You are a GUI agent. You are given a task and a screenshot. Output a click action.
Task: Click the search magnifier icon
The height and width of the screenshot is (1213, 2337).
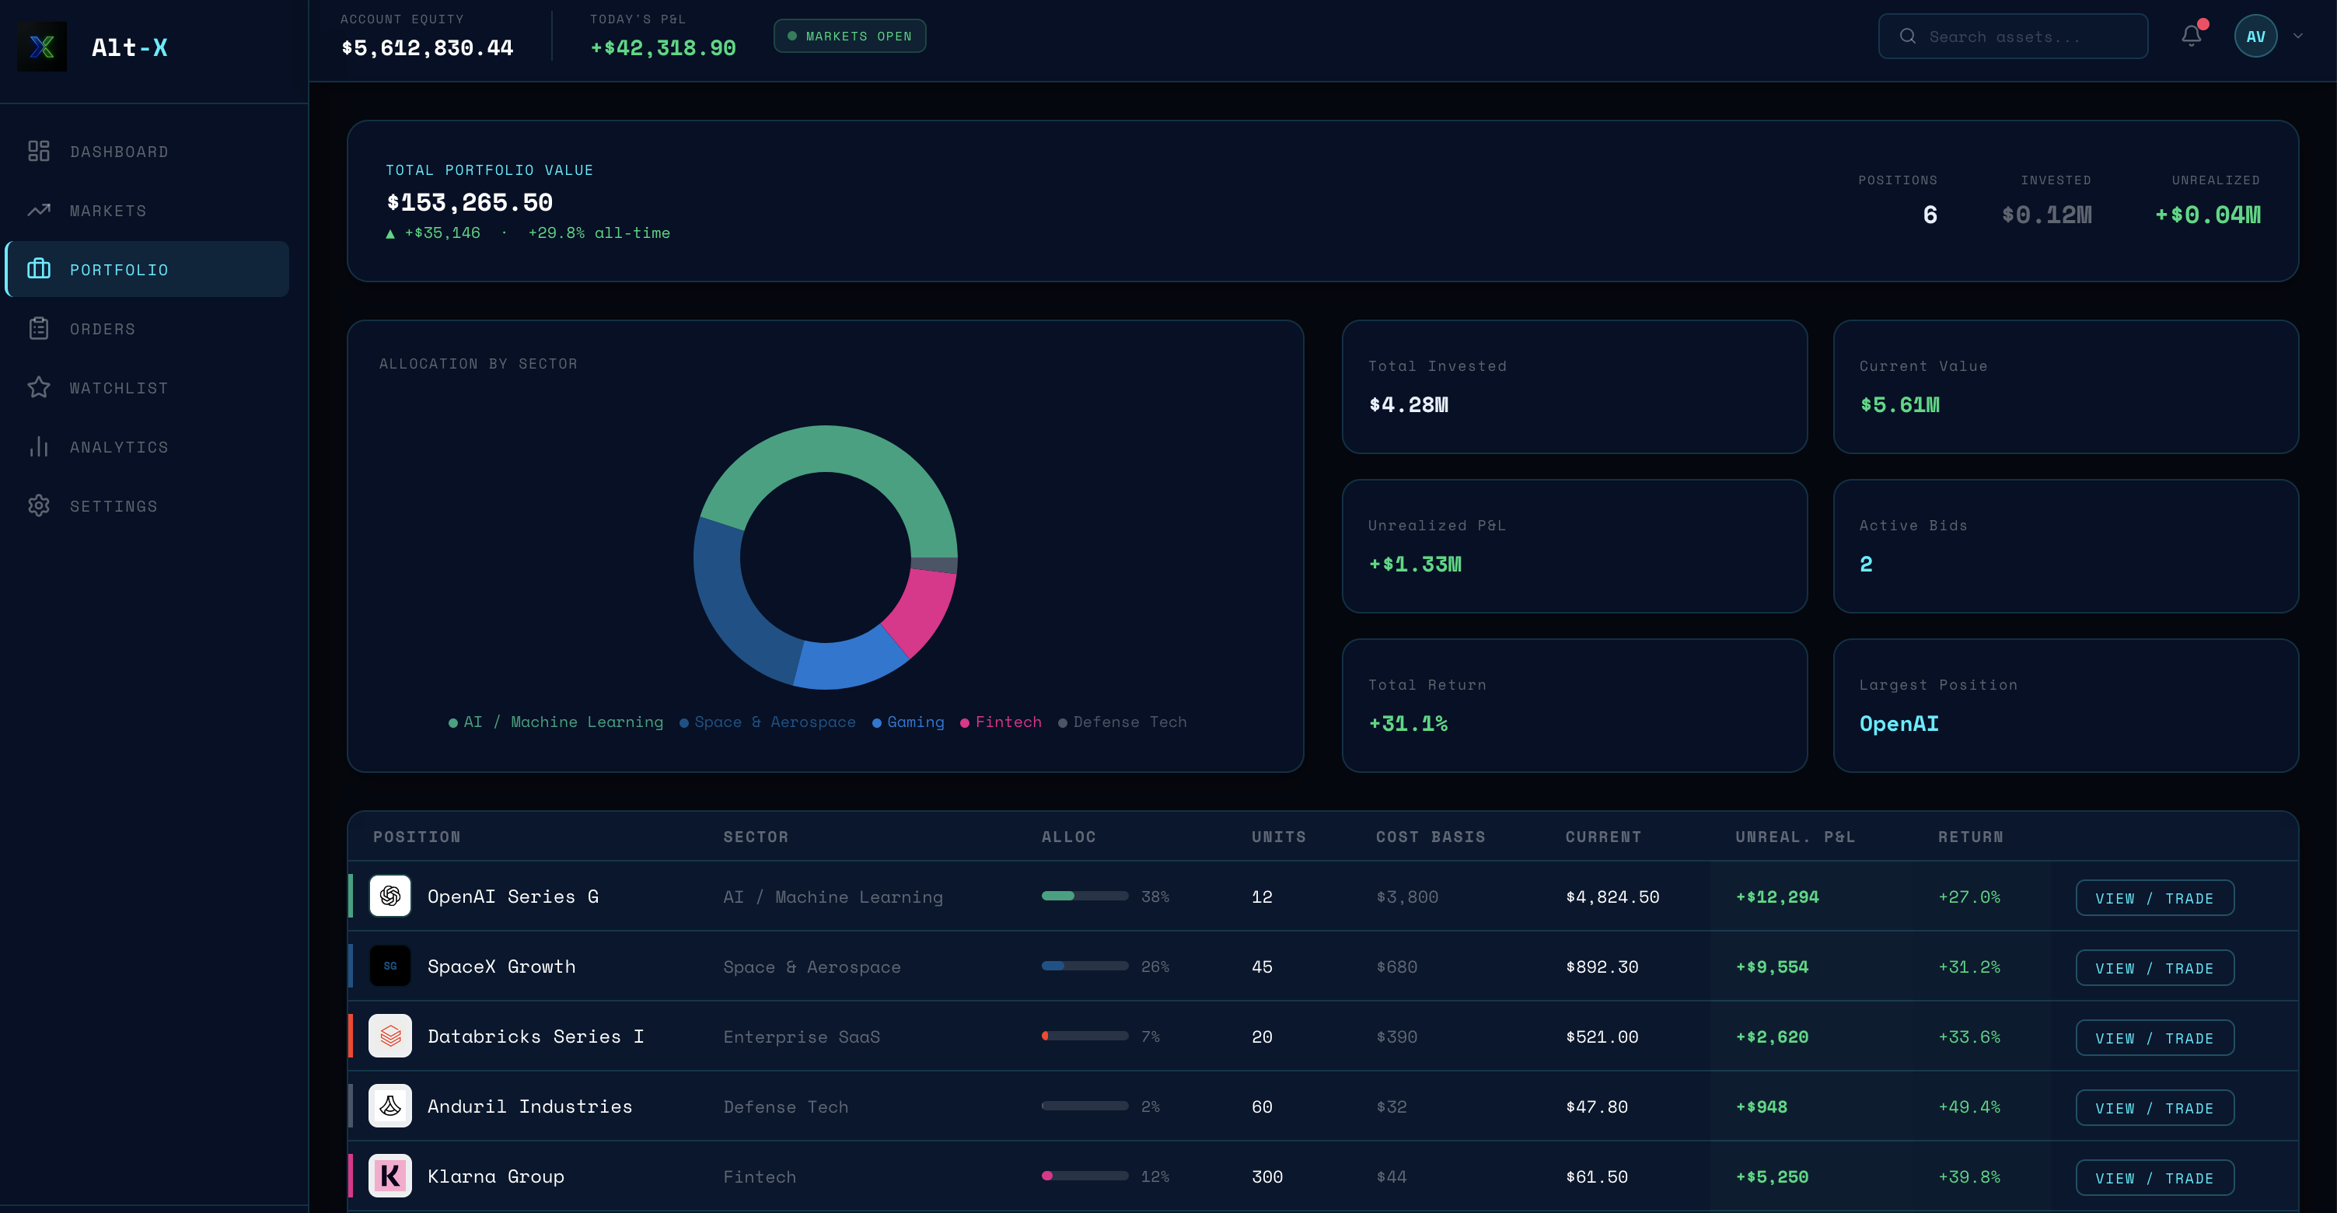click(1908, 37)
